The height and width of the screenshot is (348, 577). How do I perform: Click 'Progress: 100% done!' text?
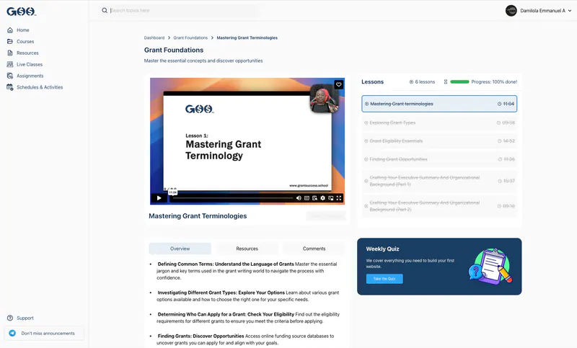(494, 82)
